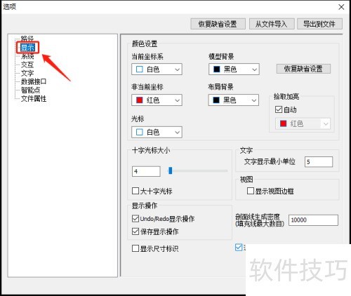
Task: Open 数据接口 settings in the tree
Action: pyautogui.click(x=34, y=81)
